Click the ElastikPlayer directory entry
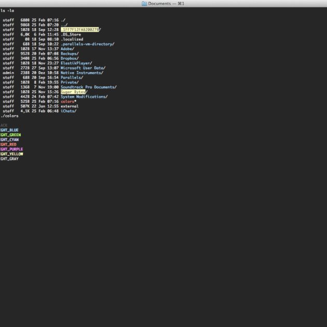 coord(76,63)
